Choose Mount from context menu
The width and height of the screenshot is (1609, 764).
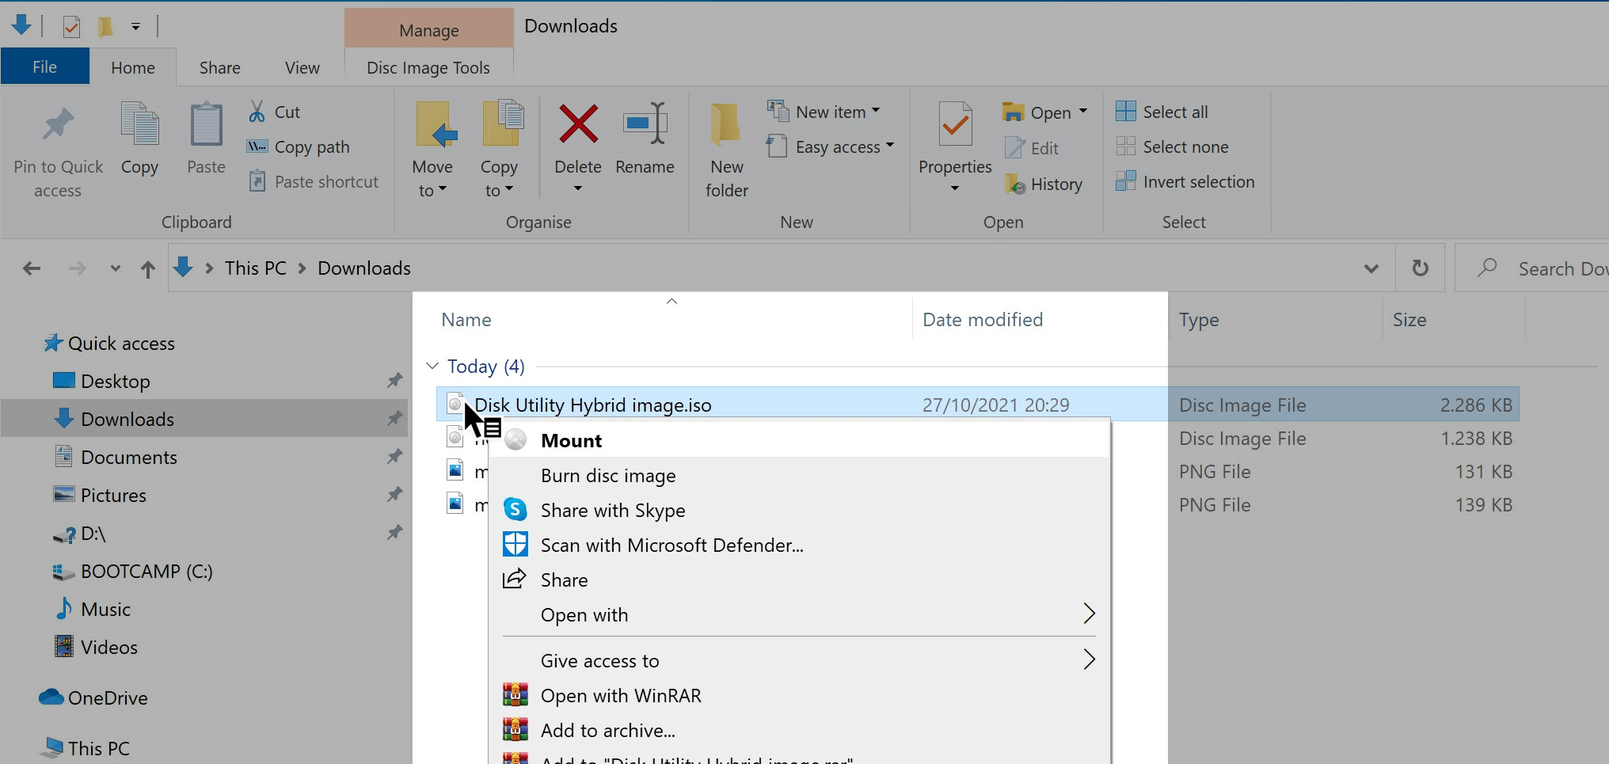pos(799,440)
